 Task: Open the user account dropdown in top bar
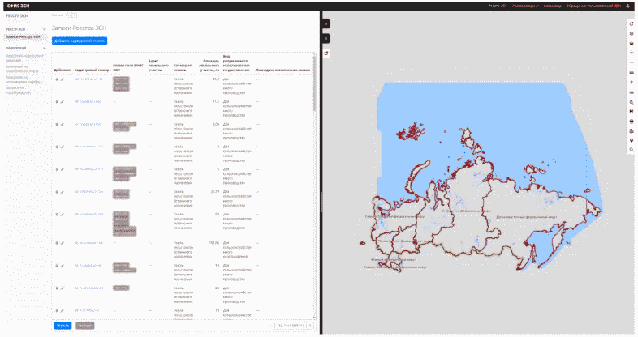[629, 6]
